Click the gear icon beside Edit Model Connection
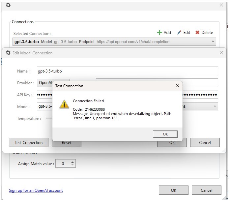The height and width of the screenshot is (201, 230). pyautogui.click(x=8, y=53)
